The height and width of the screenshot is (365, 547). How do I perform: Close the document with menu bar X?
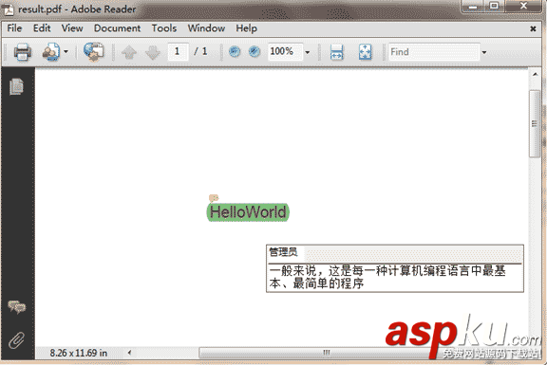click(533, 28)
